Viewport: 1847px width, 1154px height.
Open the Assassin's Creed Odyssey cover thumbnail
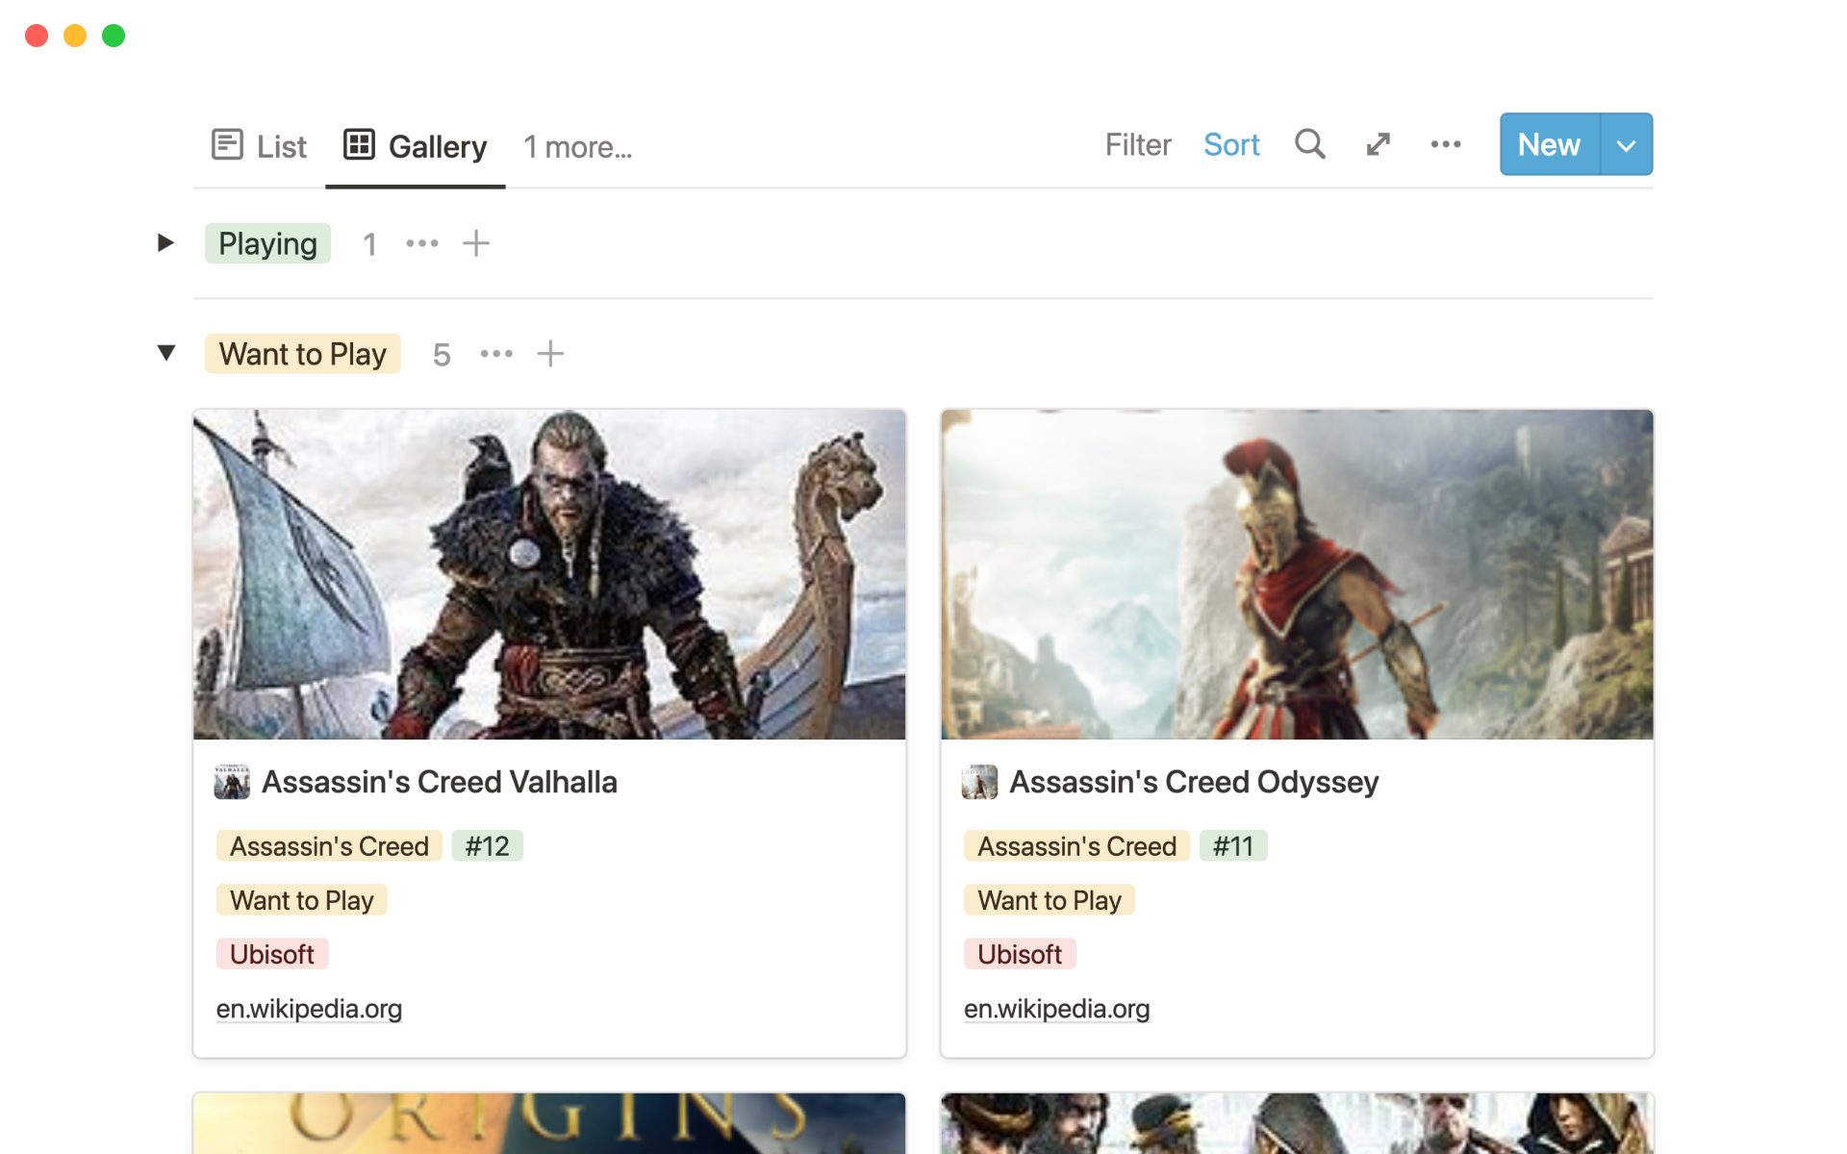coord(1297,574)
